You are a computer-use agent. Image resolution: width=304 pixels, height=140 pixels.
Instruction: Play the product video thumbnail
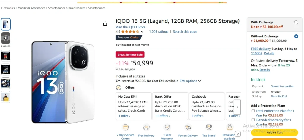coord(6,38)
